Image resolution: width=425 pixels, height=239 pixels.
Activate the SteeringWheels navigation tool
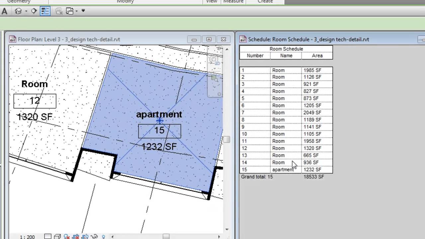pos(34,11)
